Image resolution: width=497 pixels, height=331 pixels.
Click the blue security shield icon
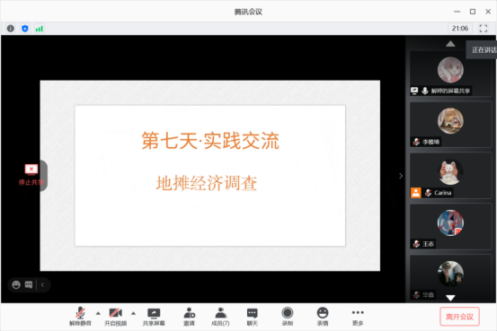point(25,29)
